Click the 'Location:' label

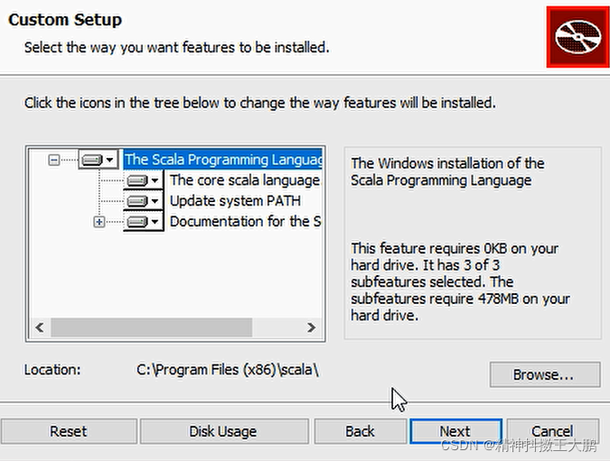(x=52, y=370)
